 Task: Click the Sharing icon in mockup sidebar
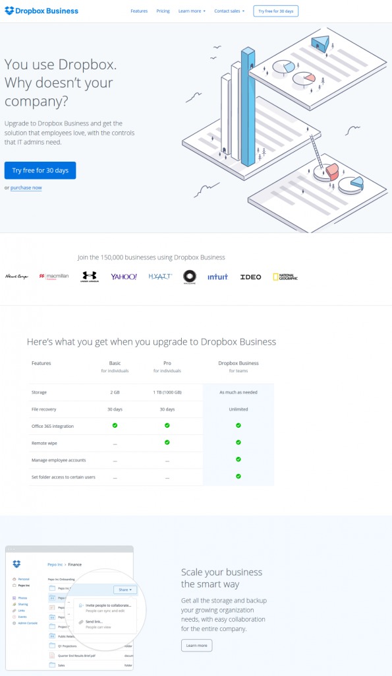pyautogui.click(x=14, y=605)
